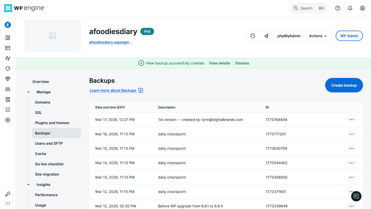Open the user account profile icon
This screenshot has width=371, height=209.
(362, 8)
